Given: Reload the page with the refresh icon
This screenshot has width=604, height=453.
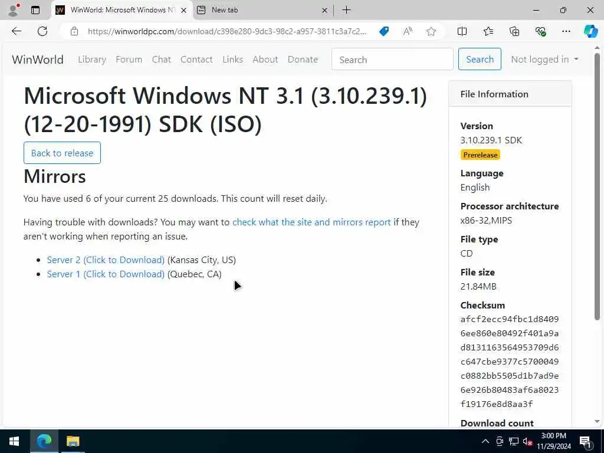Looking at the screenshot, I should coord(42,31).
